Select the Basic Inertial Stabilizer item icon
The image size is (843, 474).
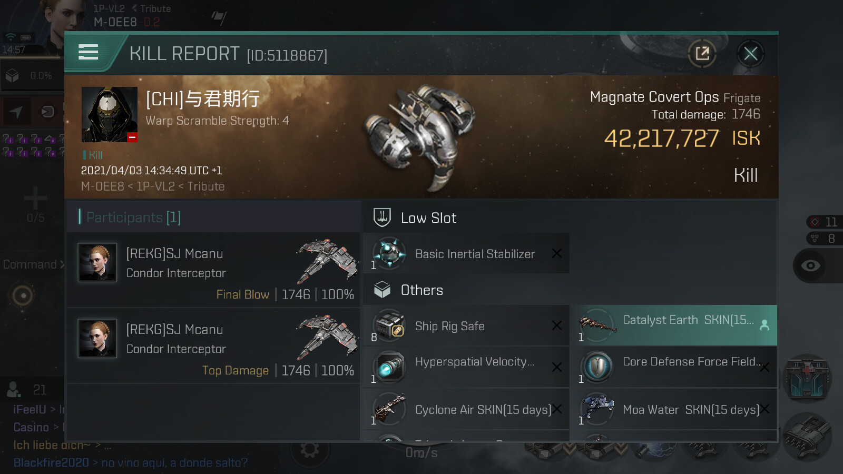click(x=389, y=253)
